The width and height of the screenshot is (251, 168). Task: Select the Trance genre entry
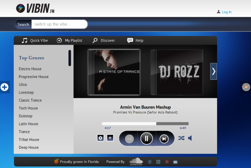point(24,132)
